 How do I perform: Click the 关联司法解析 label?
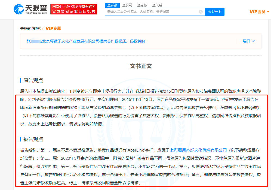(x=32, y=28)
